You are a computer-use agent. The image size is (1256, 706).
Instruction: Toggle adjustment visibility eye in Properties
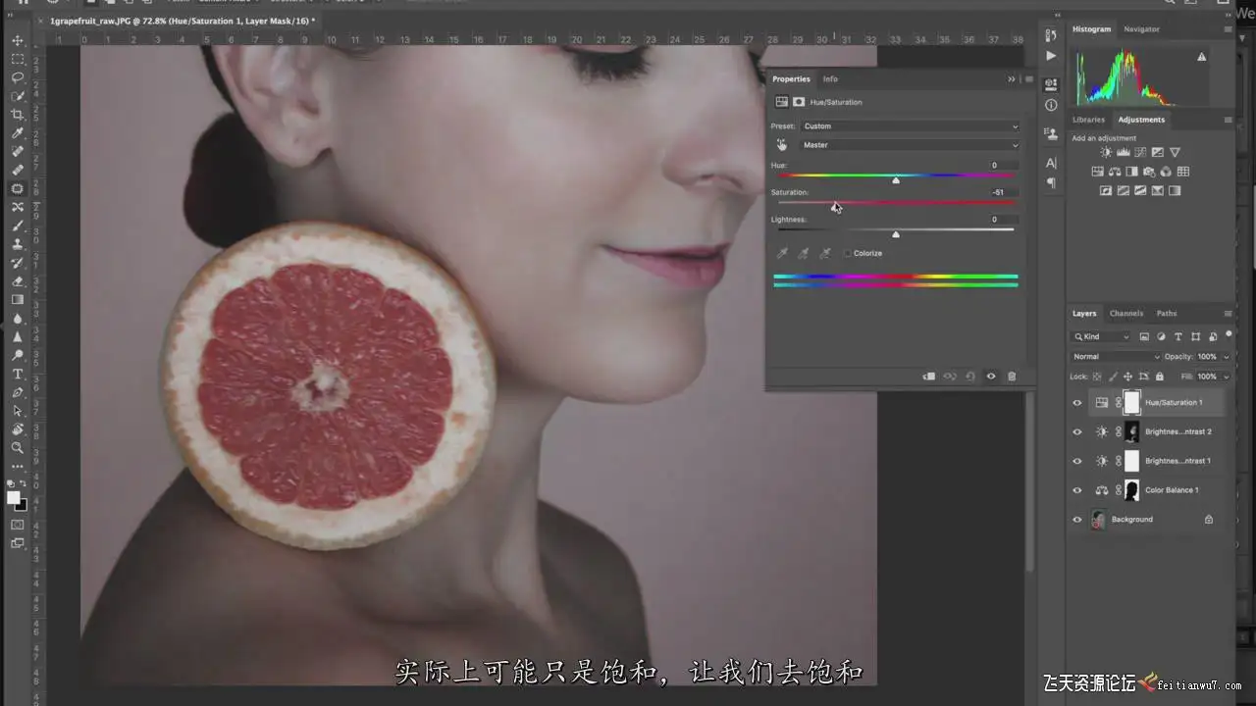click(x=991, y=377)
